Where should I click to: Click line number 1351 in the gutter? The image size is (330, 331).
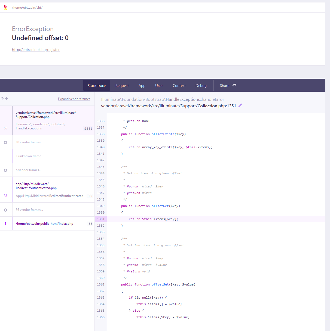coord(101,219)
